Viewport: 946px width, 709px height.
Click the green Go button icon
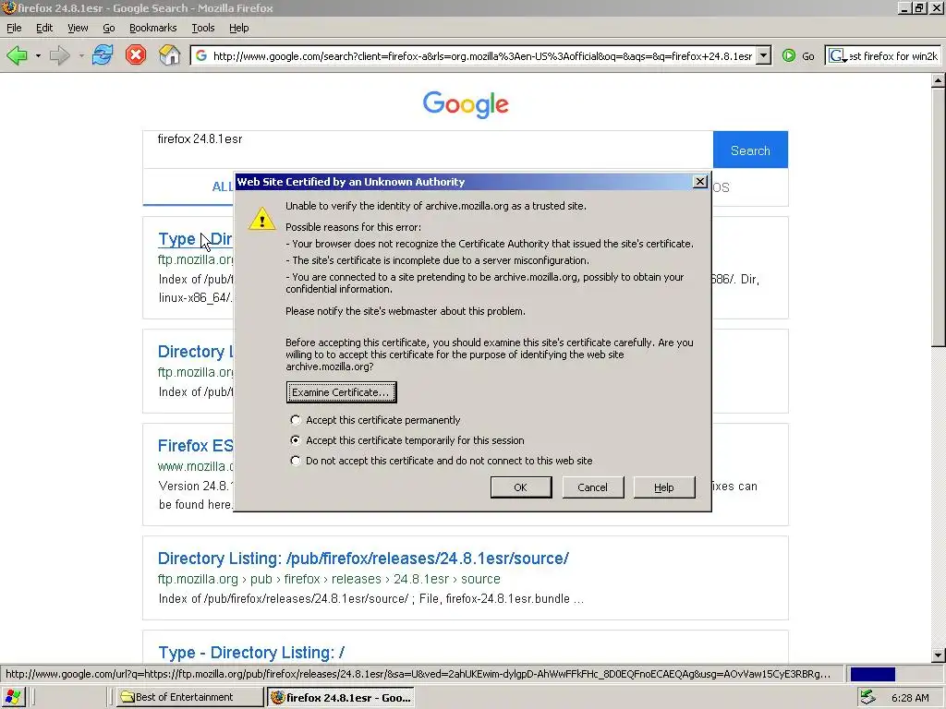pyautogui.click(x=789, y=56)
